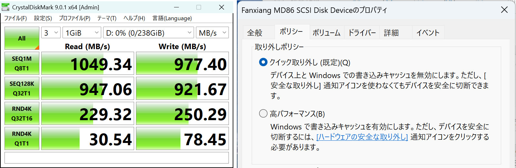Switch to the ボリューム tab
Viewport: 516px width, 168px height.
(x=326, y=32)
